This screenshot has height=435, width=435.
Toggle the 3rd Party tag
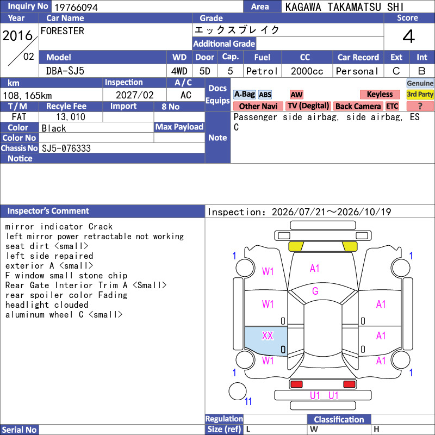pyautogui.click(x=420, y=95)
